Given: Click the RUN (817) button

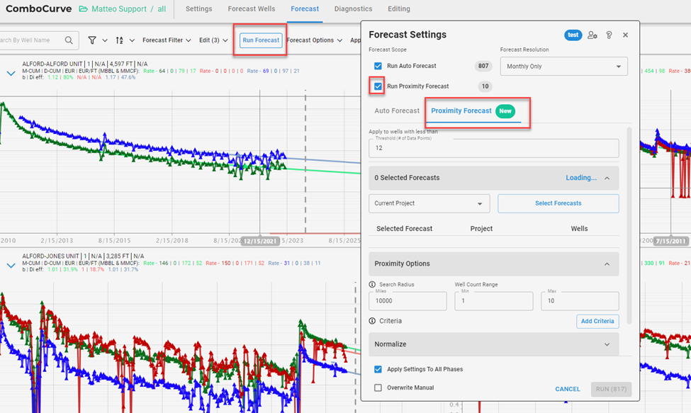Looking at the screenshot, I should (x=611, y=389).
